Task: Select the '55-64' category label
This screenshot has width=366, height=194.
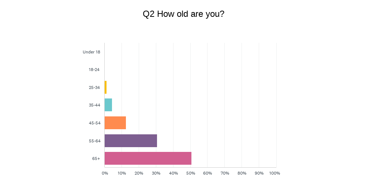Action: tap(94, 141)
